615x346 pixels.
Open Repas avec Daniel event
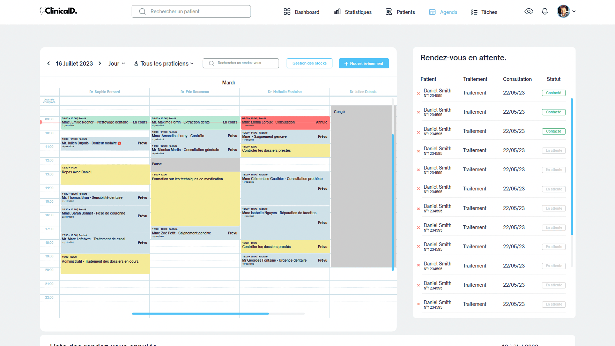coord(105,174)
